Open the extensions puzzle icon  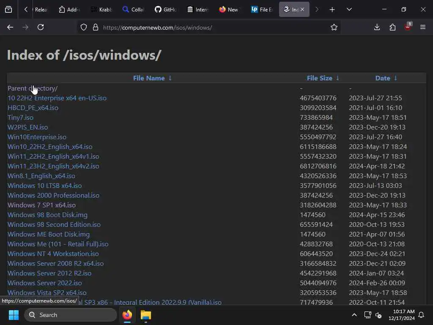coord(392,27)
